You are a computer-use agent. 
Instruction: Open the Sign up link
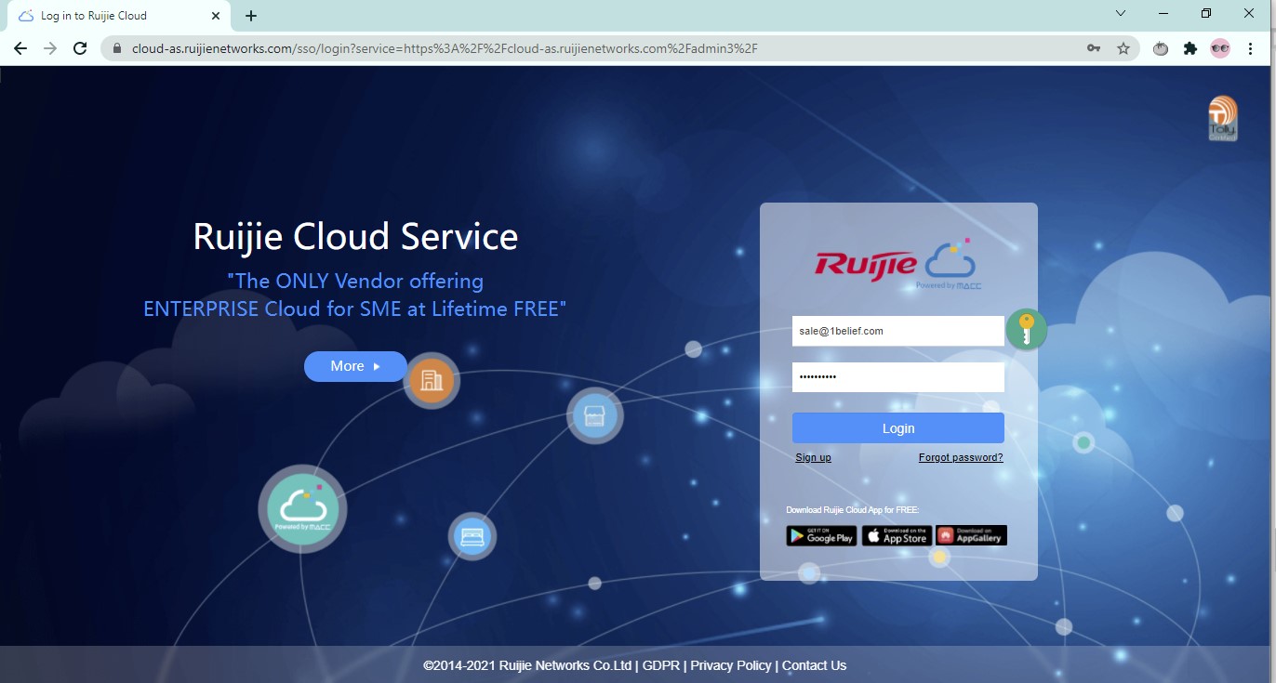coord(814,457)
